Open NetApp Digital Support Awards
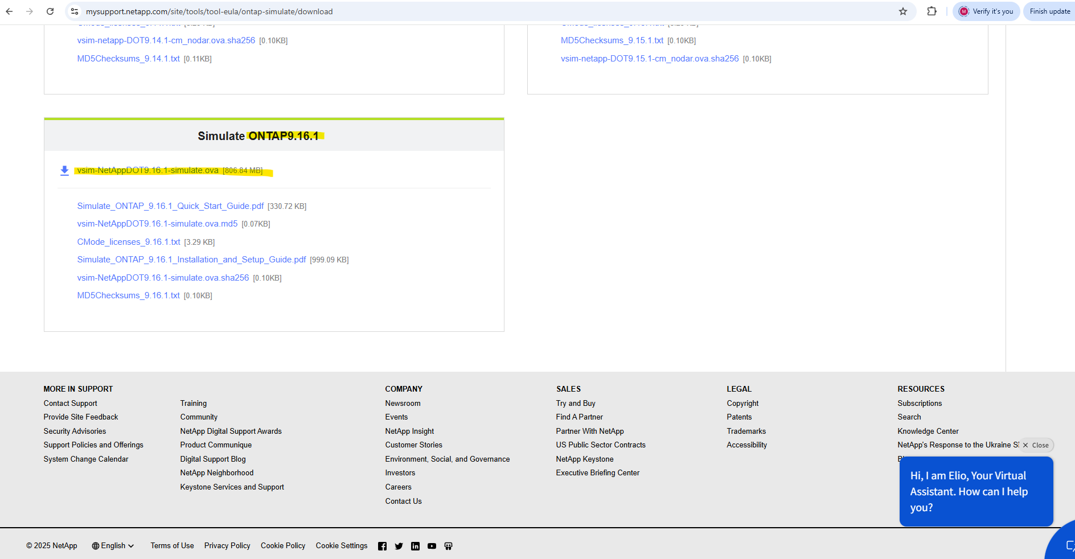The height and width of the screenshot is (559, 1075). (x=231, y=431)
